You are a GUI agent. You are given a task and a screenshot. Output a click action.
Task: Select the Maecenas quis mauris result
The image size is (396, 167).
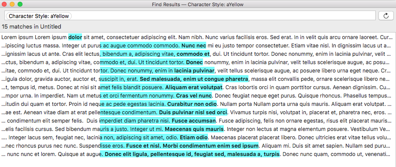pos(198,129)
